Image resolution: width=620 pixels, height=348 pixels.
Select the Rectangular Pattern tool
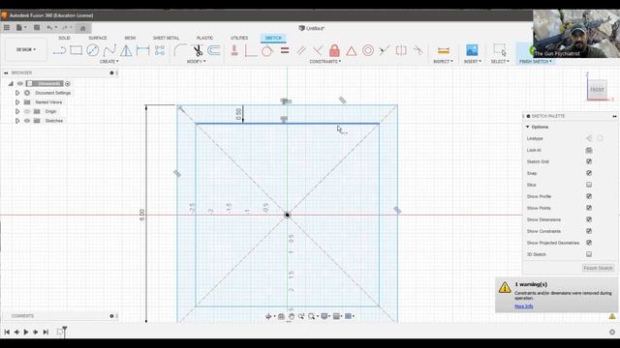tap(160, 50)
